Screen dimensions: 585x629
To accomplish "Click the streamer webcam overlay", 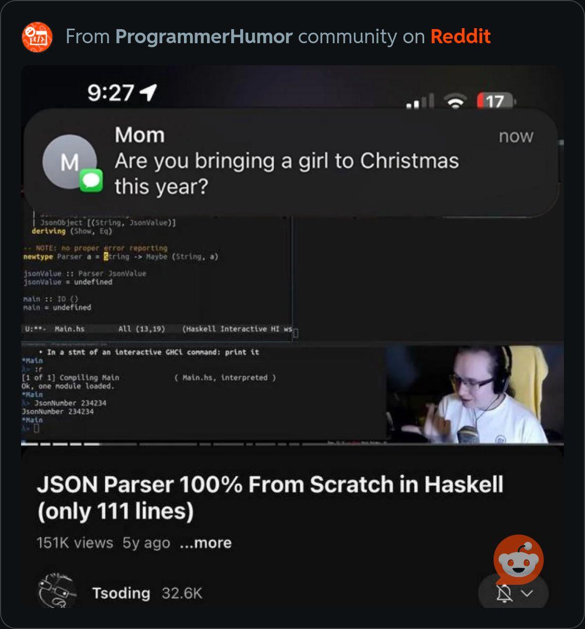I will (x=474, y=394).
